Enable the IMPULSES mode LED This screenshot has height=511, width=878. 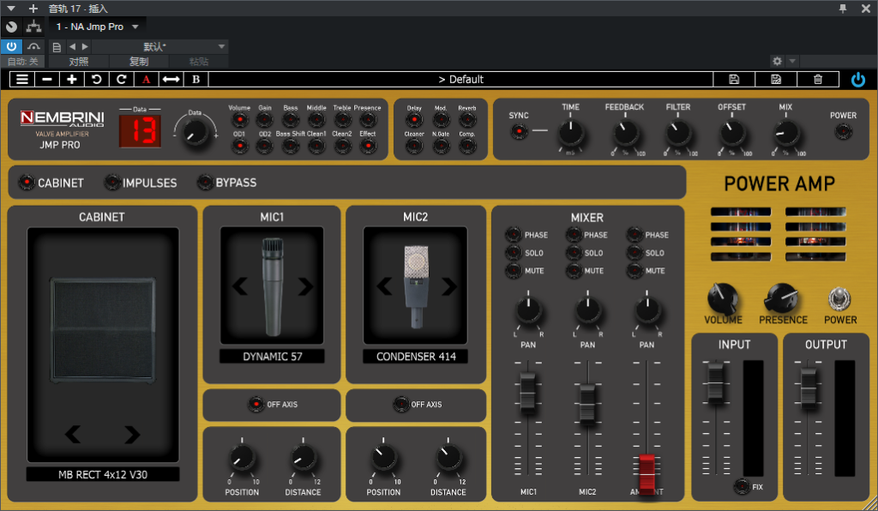pos(112,183)
